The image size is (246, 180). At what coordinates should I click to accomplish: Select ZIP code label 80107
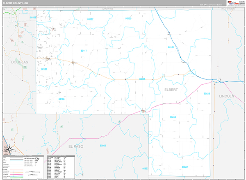coord(44,69)
